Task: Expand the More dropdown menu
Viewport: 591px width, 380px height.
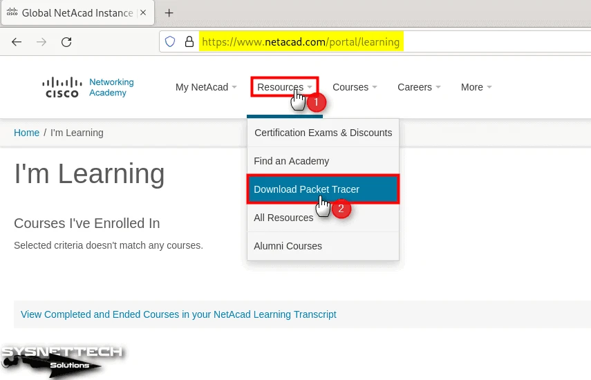Action: [x=476, y=87]
